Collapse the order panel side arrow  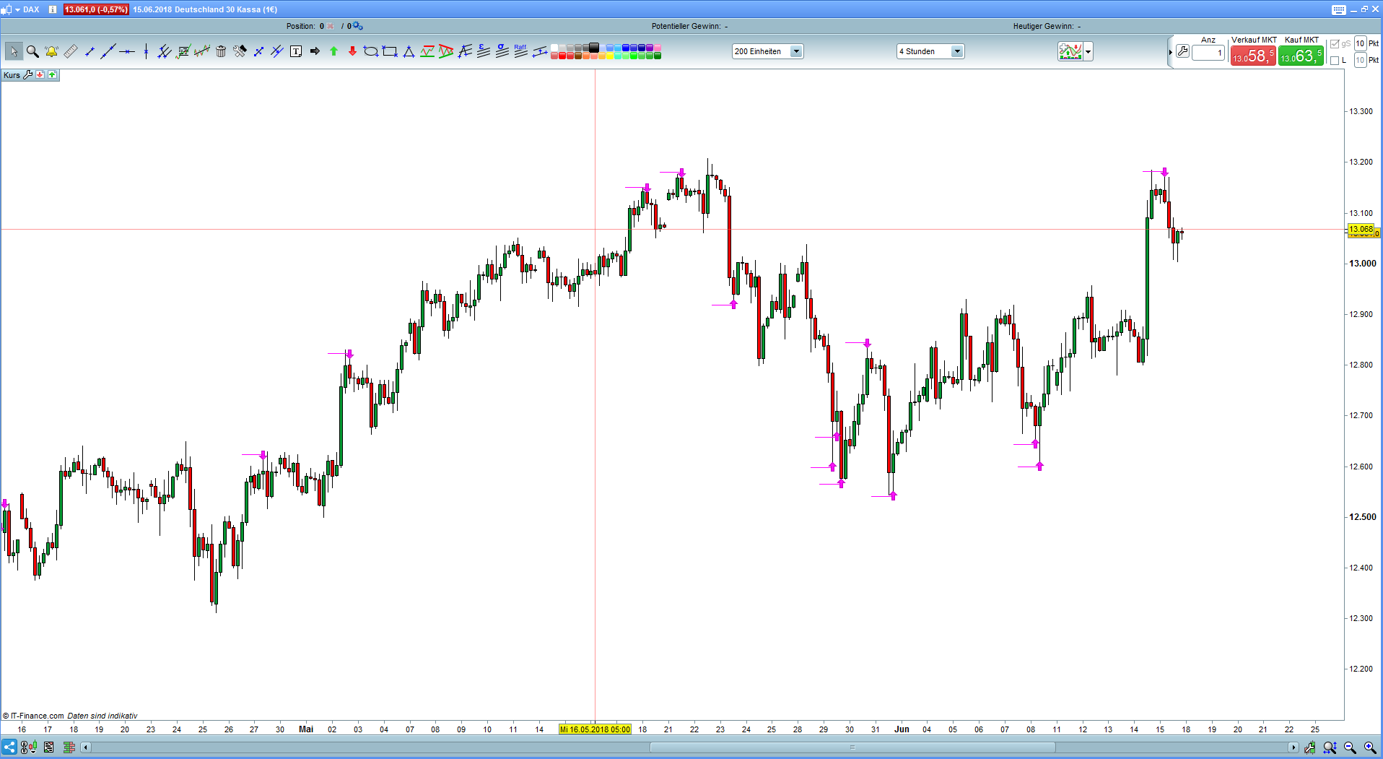1170,52
